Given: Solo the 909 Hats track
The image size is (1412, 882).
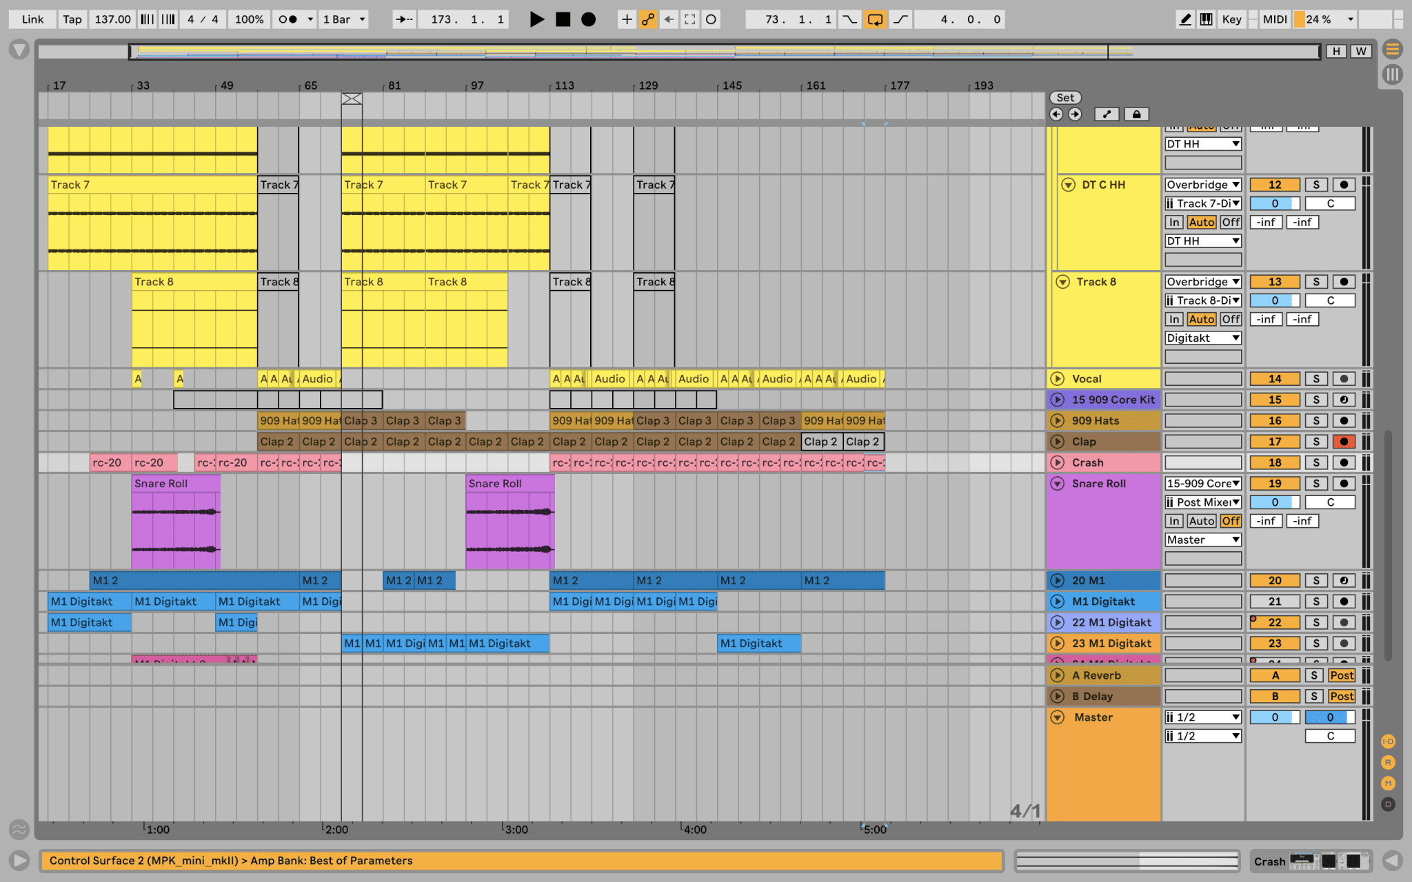Looking at the screenshot, I should tap(1317, 420).
